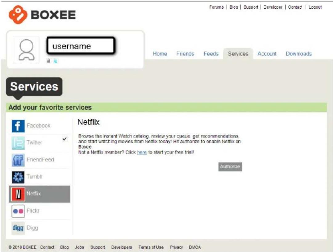This screenshot has width=333, height=252.
Task: Open the Downloads tab
Action: tap(298, 54)
